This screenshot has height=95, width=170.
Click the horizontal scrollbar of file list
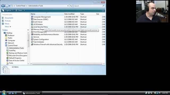(67, 64)
